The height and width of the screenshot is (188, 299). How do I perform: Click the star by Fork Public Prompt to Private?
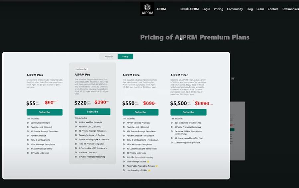coord(156,166)
